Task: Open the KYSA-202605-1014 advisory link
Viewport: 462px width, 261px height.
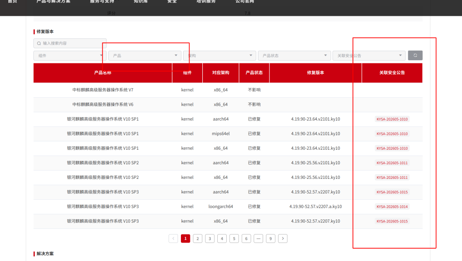Action: tap(392, 207)
